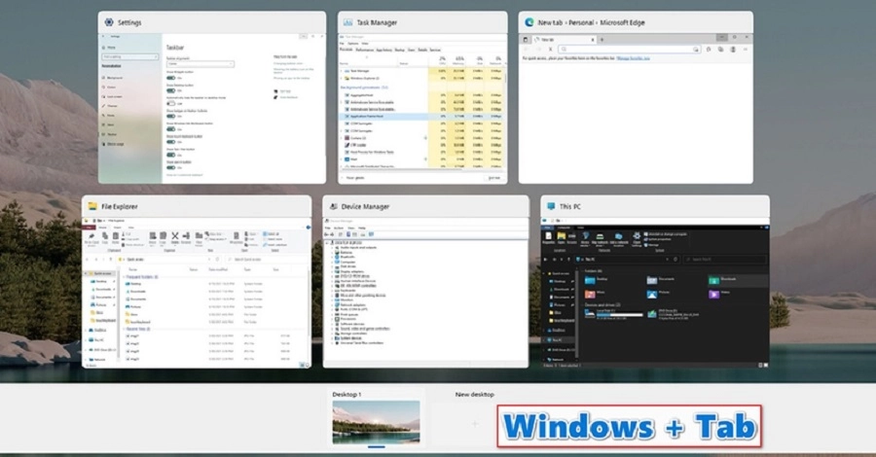The height and width of the screenshot is (457, 876).
Task: Toggle Show Task View button switch
Action: tap(171, 155)
